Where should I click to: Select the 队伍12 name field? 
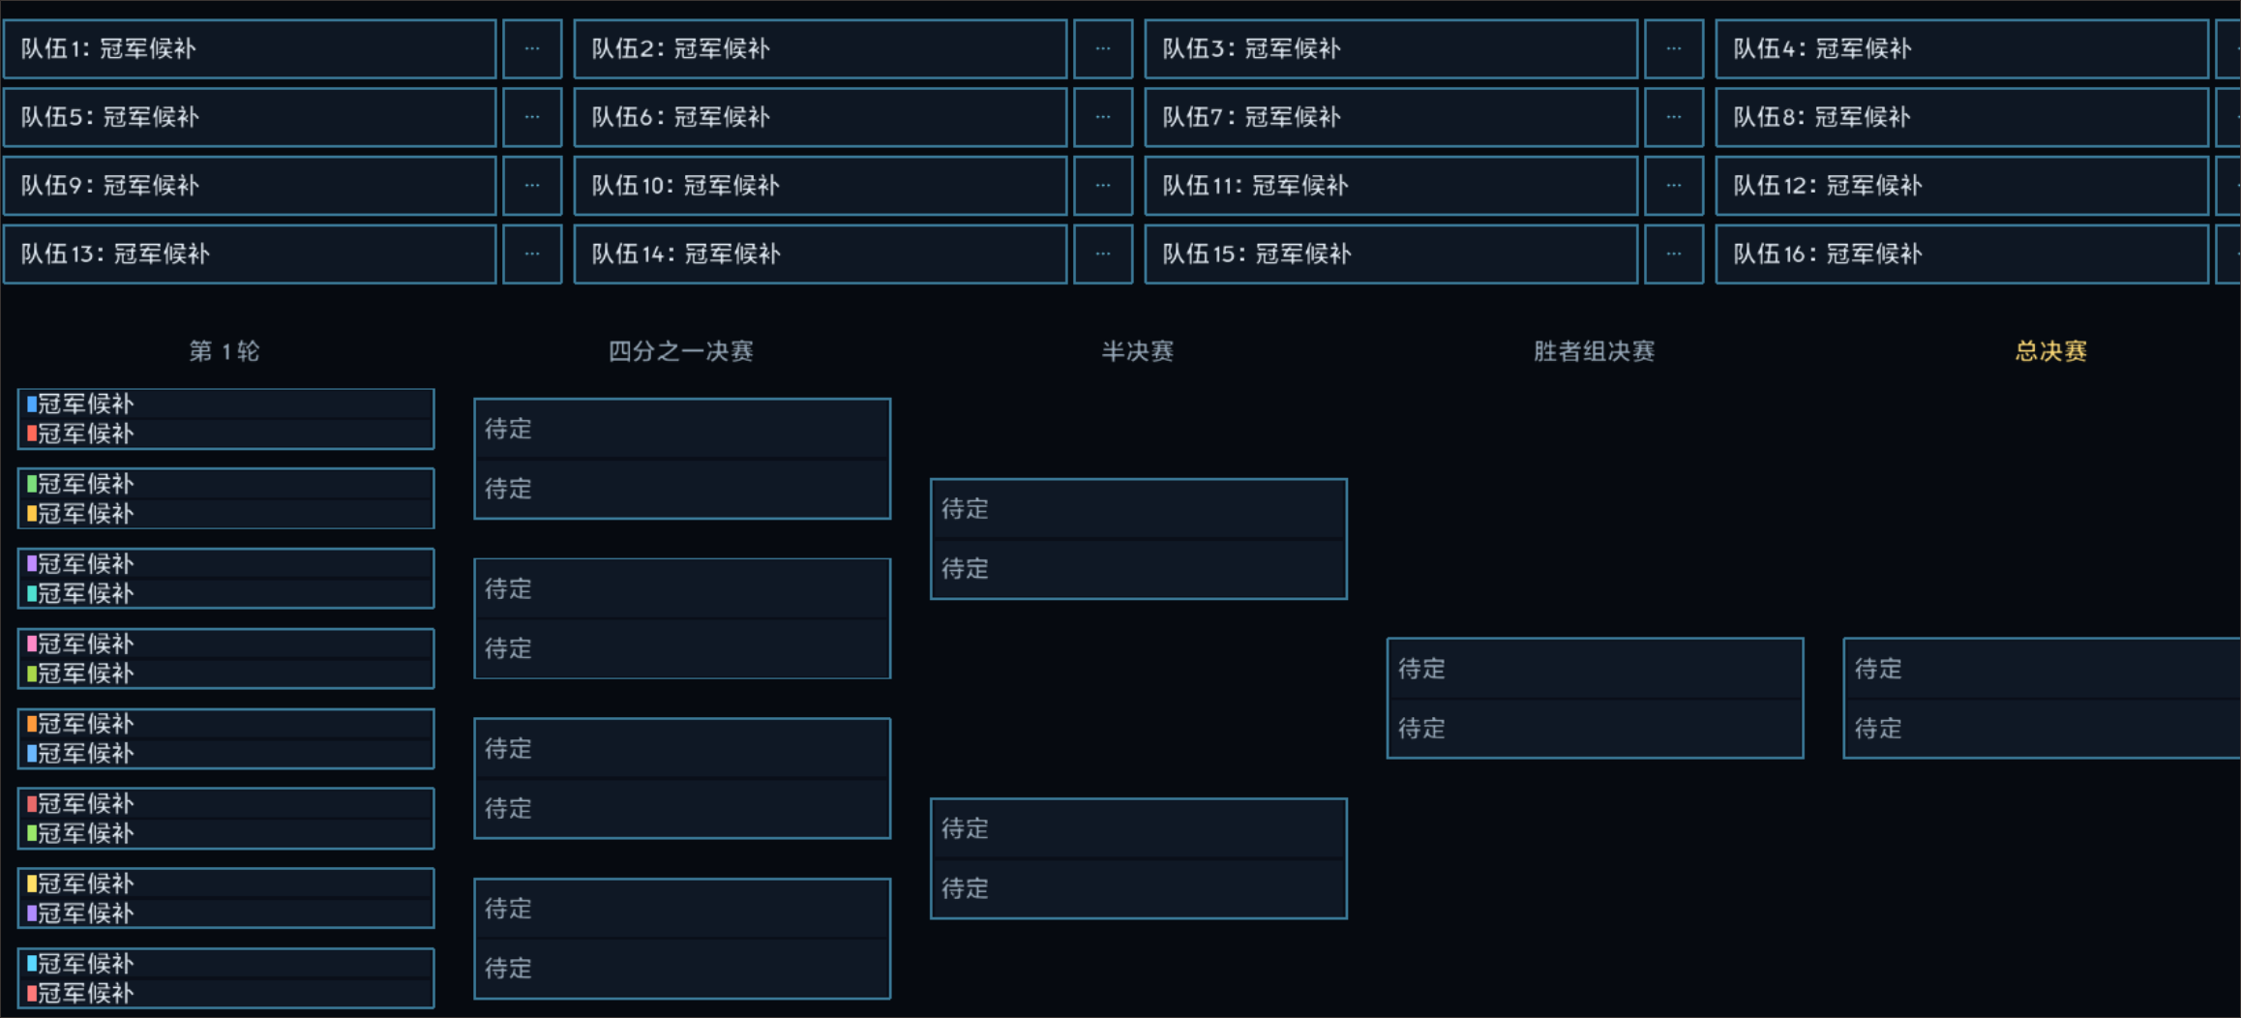click(x=1962, y=186)
